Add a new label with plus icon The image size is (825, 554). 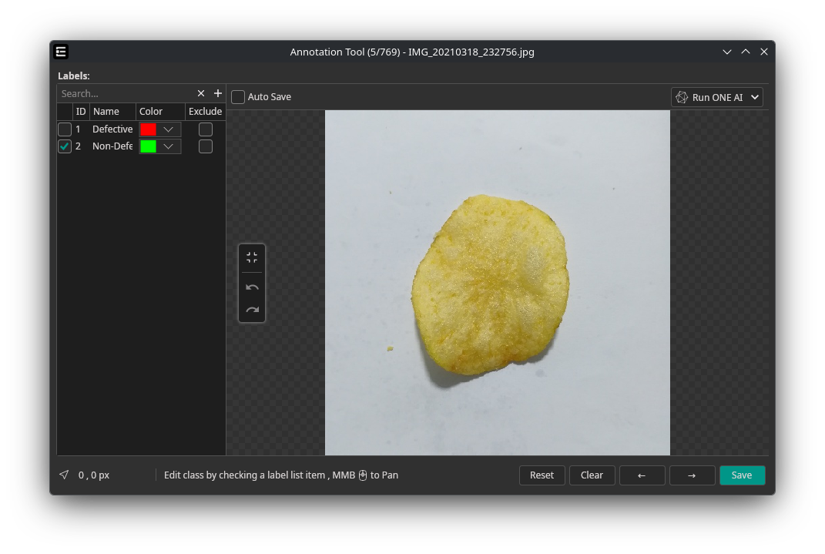pyautogui.click(x=218, y=93)
